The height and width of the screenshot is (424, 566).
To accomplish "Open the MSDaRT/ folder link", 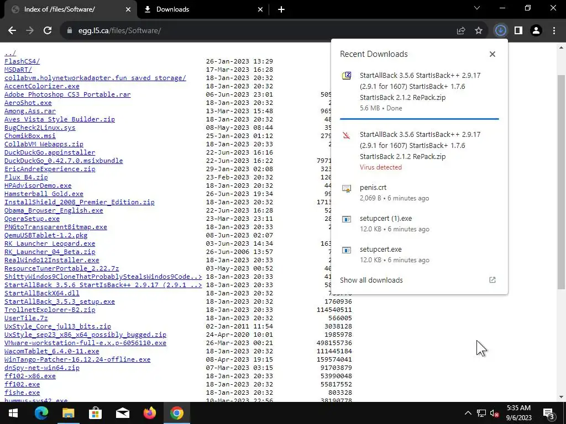I will (x=18, y=70).
